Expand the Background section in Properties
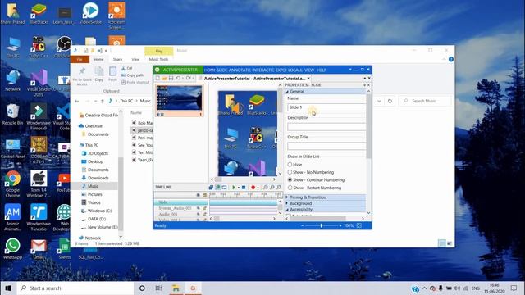 287,203
